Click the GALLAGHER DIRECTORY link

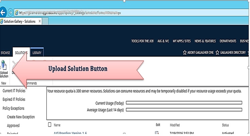[233, 53]
